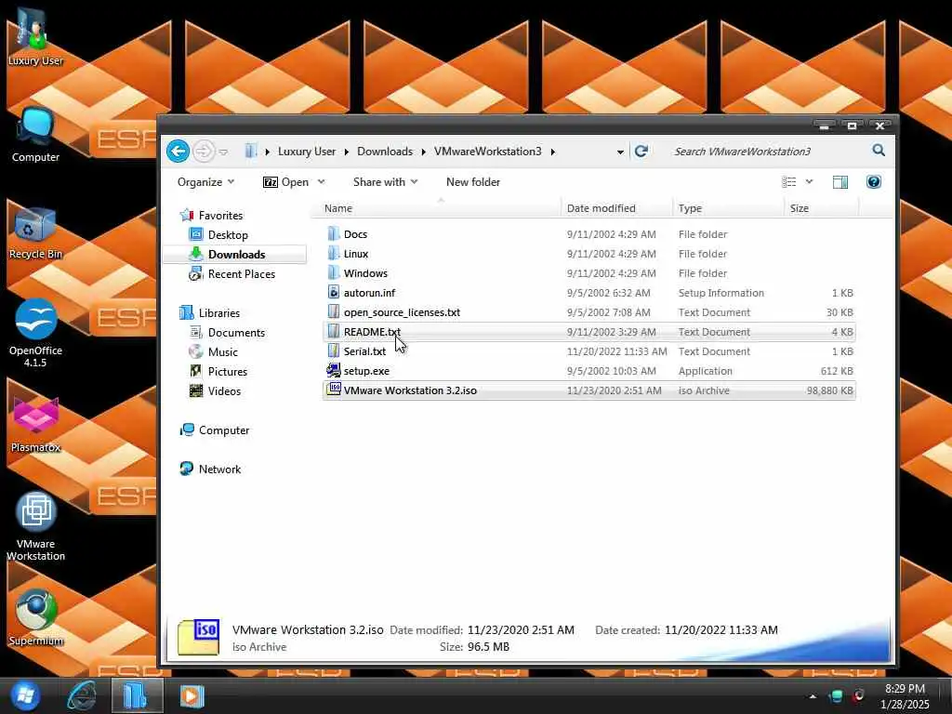Open Computer desktop icon

pyautogui.click(x=35, y=135)
